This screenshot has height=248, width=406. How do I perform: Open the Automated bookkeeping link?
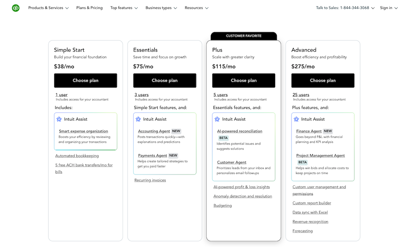[x=77, y=155]
